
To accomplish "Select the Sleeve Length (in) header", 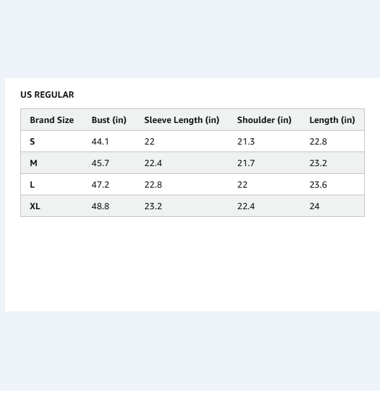I will [181, 120].
